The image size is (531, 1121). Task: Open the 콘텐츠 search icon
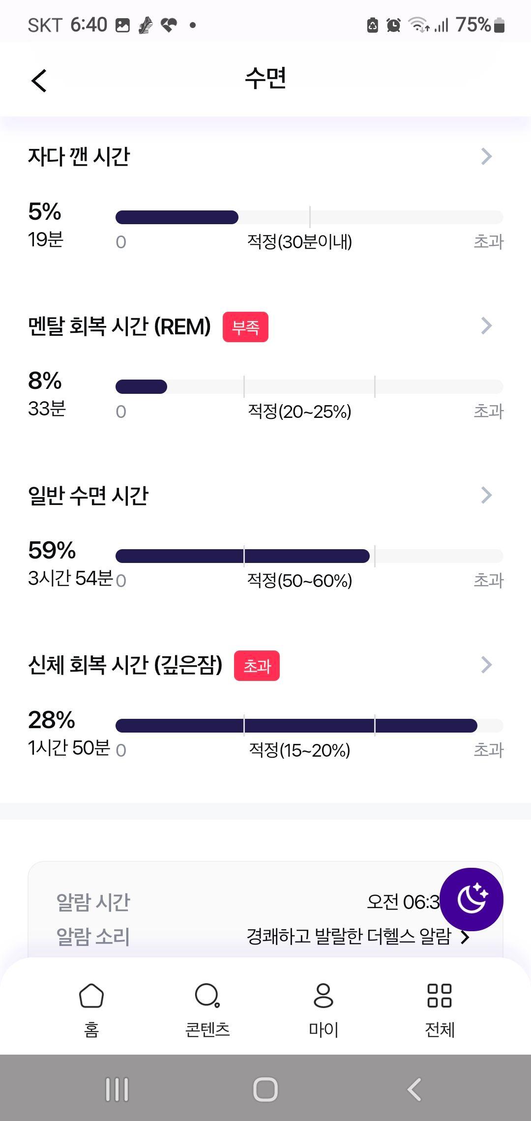pos(207,996)
